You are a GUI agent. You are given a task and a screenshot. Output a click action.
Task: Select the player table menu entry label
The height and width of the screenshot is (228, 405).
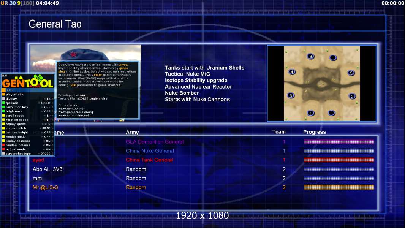pyautogui.click(x=15, y=95)
